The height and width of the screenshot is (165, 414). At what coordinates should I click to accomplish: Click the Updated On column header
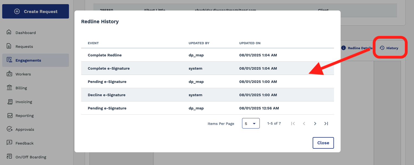(250, 43)
